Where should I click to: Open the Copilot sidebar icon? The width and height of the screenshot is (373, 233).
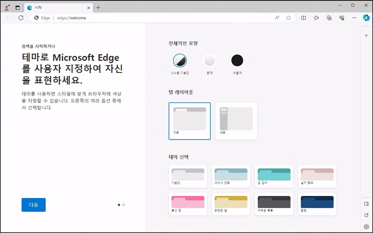click(366, 18)
